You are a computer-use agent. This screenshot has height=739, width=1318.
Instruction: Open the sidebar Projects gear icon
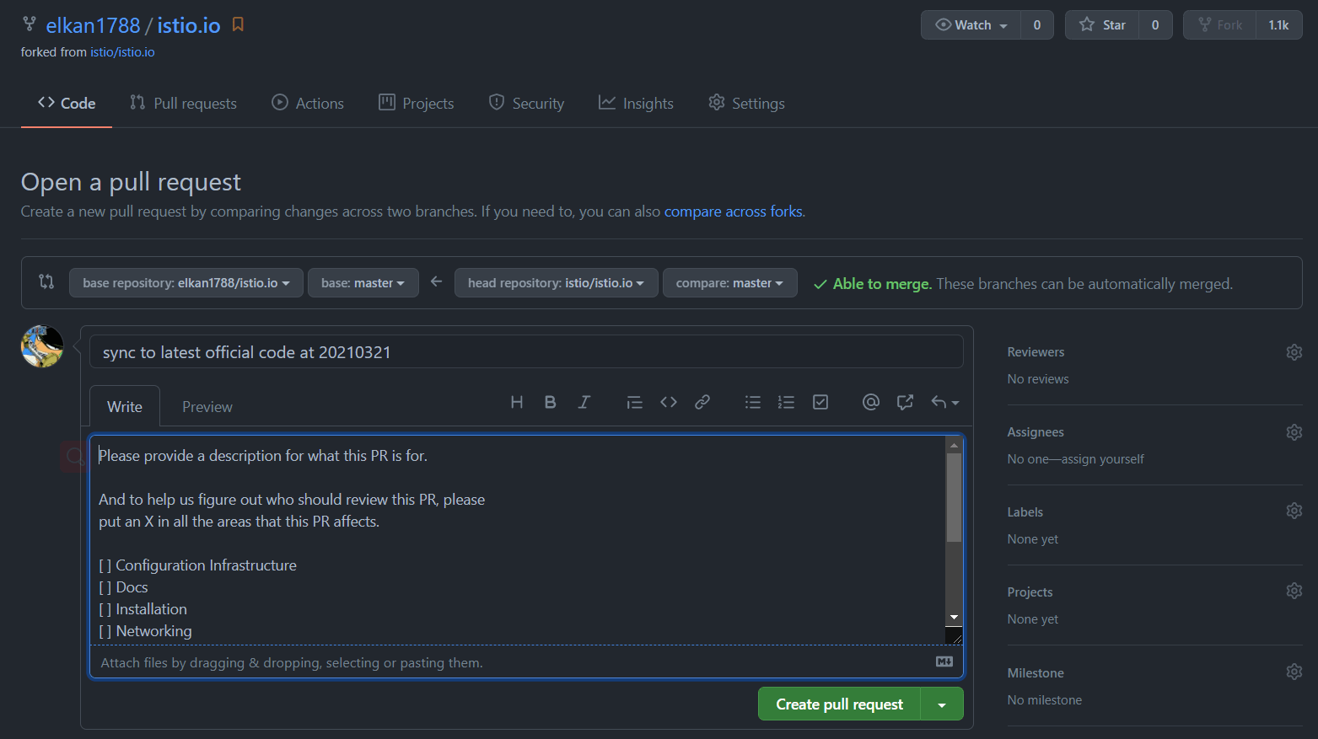point(1294,591)
